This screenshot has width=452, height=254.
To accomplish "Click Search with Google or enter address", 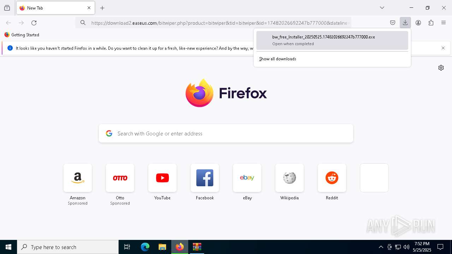I will (x=226, y=133).
